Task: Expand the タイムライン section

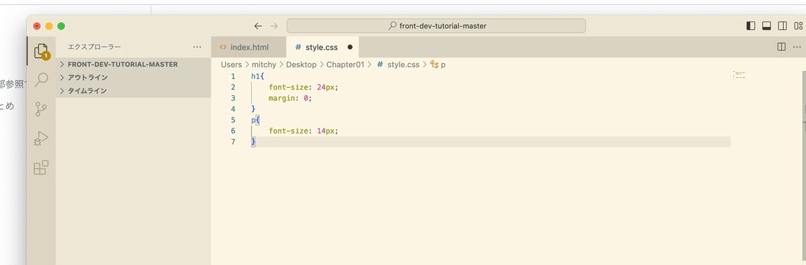Action: (133, 91)
